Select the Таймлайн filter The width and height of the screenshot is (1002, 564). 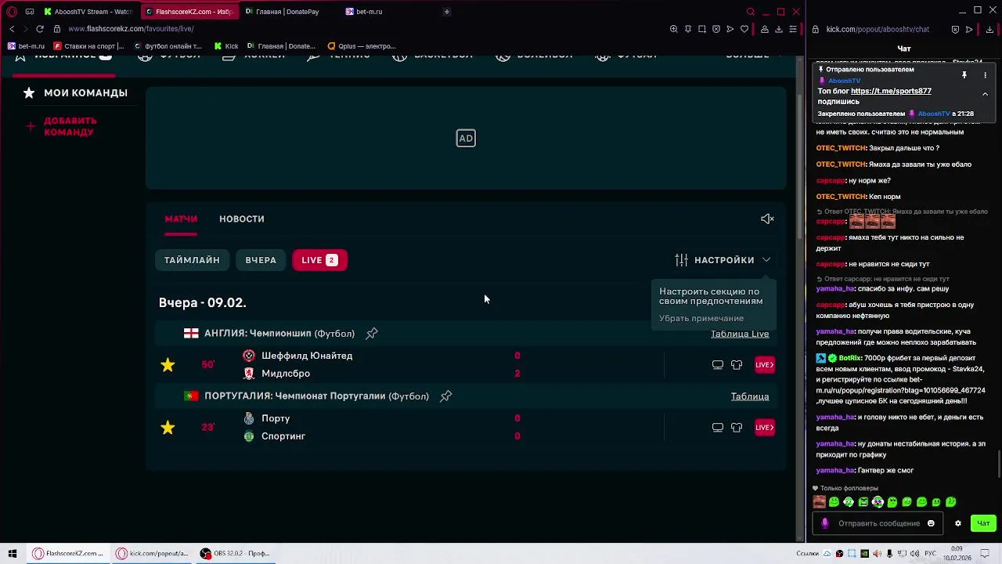(192, 260)
